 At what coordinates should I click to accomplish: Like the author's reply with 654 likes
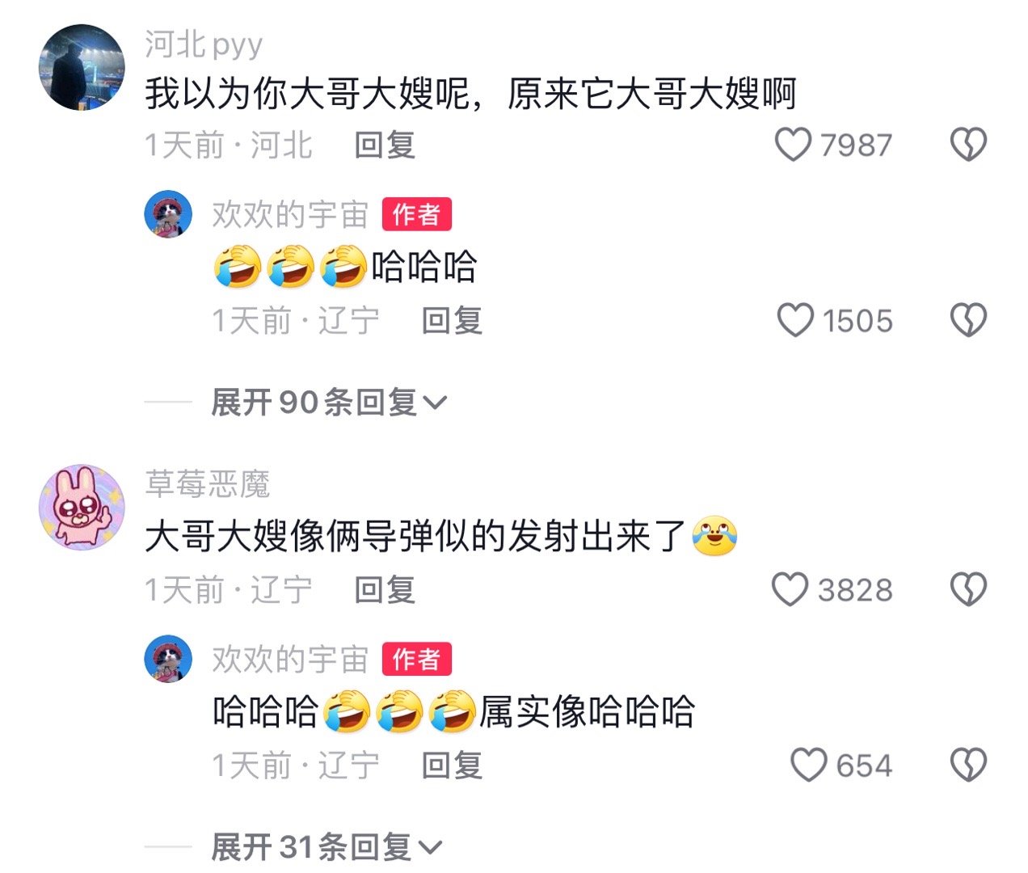point(809,765)
